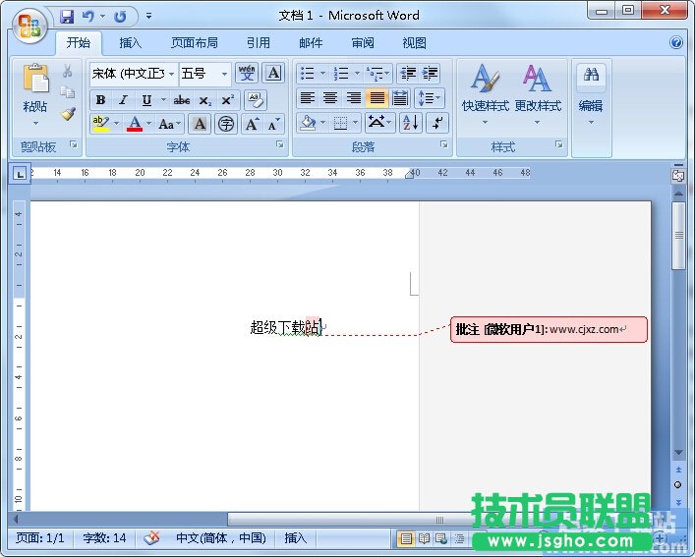Toggle Bold formatting
This screenshot has height=557, width=695.
pos(100,100)
